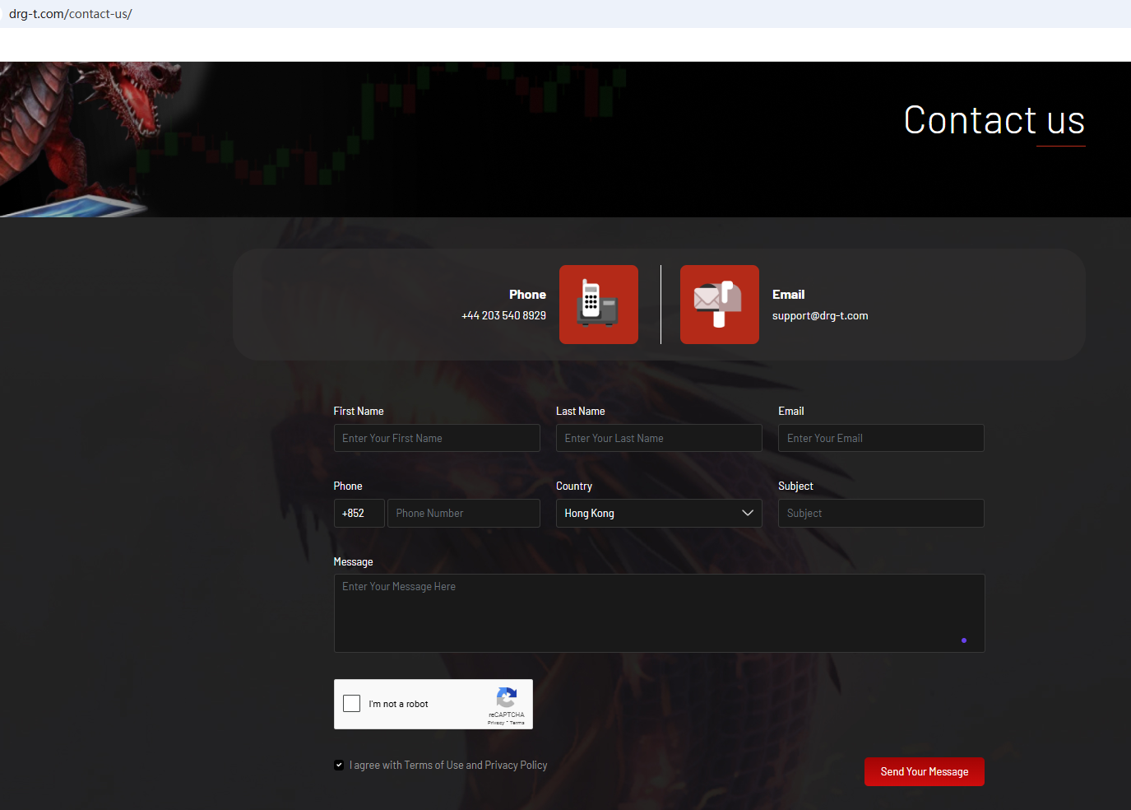Click inside the Message text area
Image resolution: width=1131 pixels, height=810 pixels.
click(x=658, y=613)
